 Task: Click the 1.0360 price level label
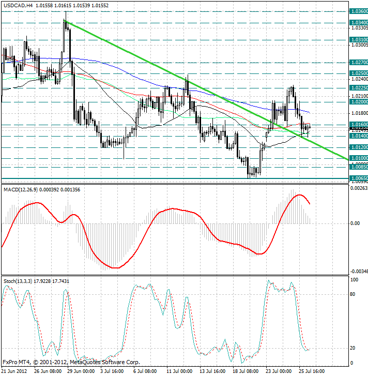click(x=359, y=11)
